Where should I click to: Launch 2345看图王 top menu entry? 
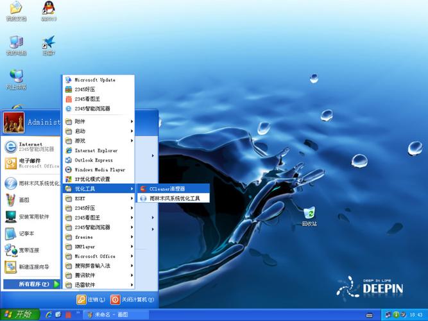99,99
